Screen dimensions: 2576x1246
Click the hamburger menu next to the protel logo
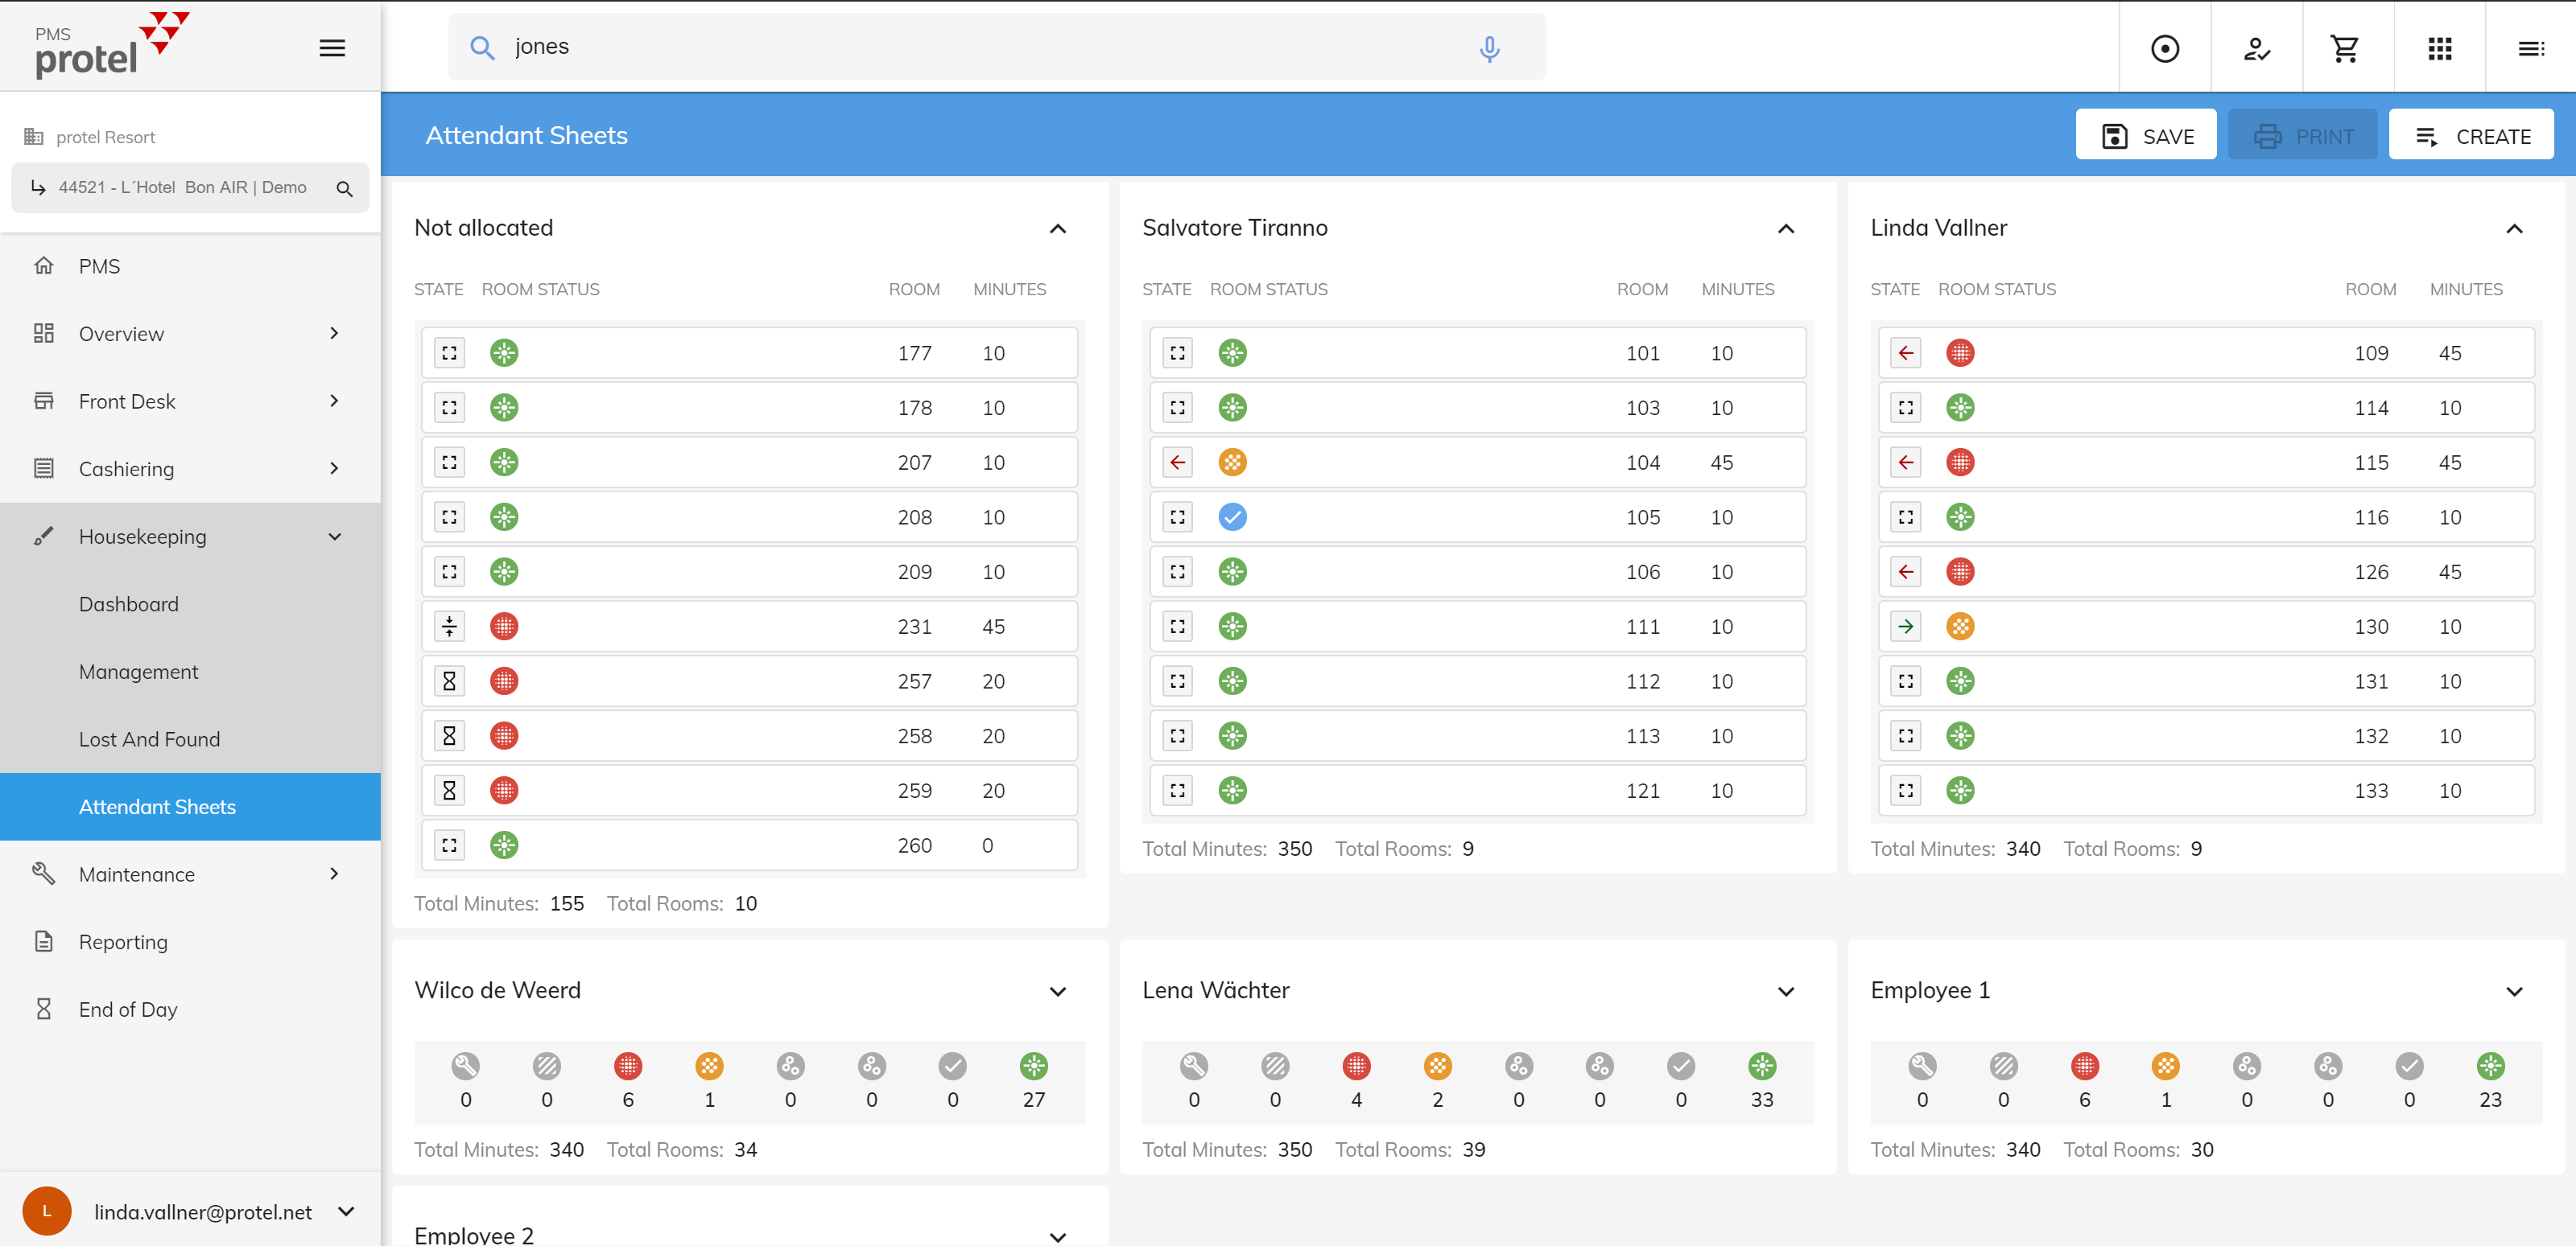click(332, 48)
